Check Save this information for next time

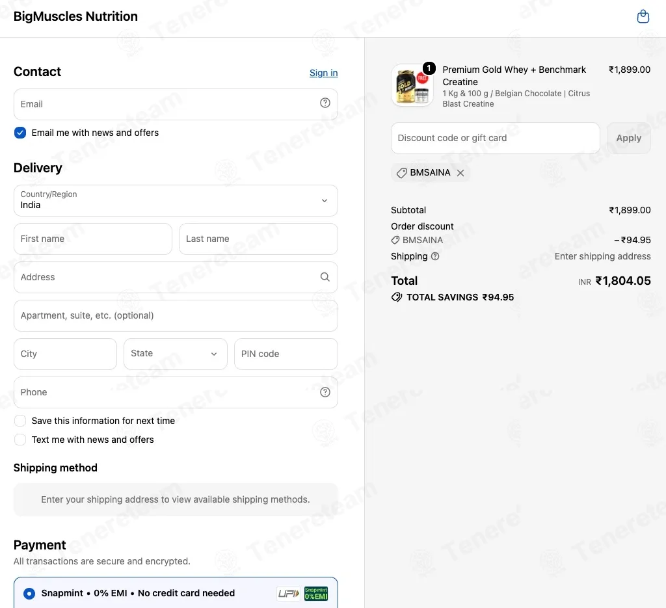(x=20, y=421)
